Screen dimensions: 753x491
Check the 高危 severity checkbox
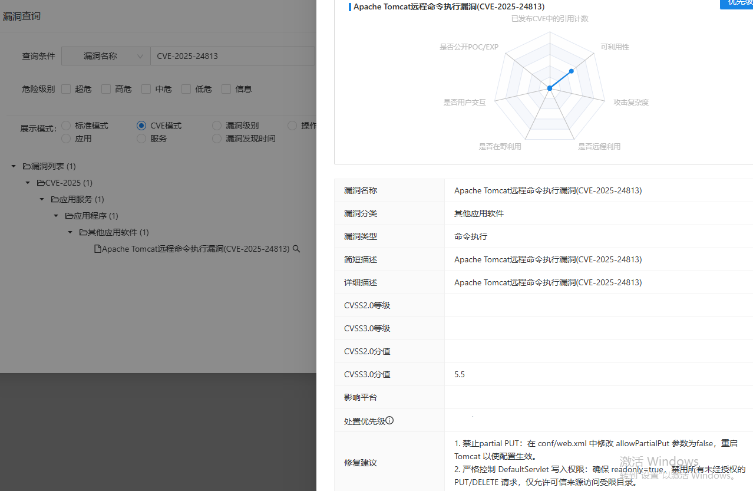tap(106, 88)
